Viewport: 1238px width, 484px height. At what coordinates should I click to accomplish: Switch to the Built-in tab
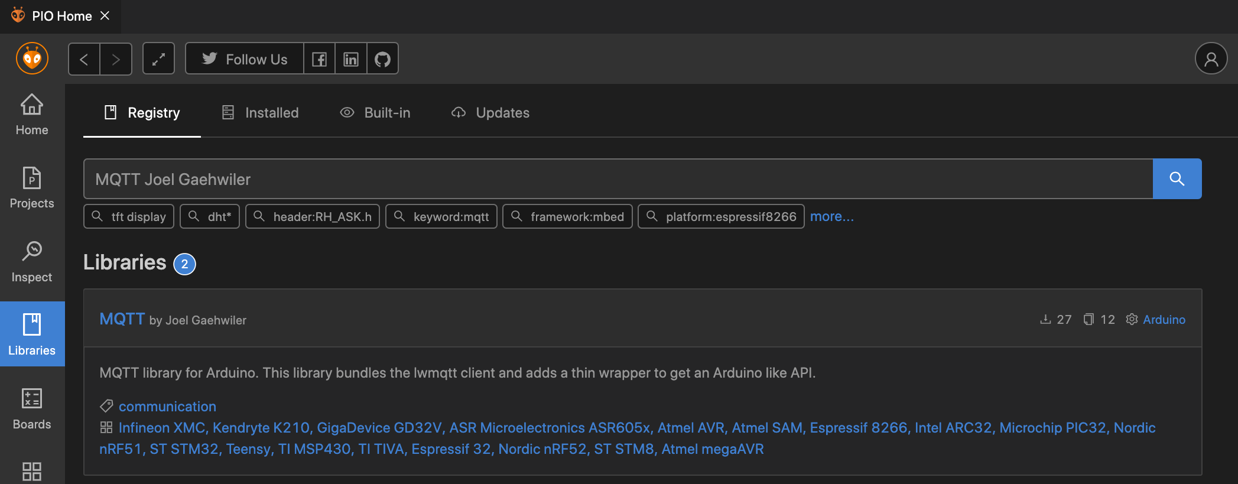coord(375,112)
